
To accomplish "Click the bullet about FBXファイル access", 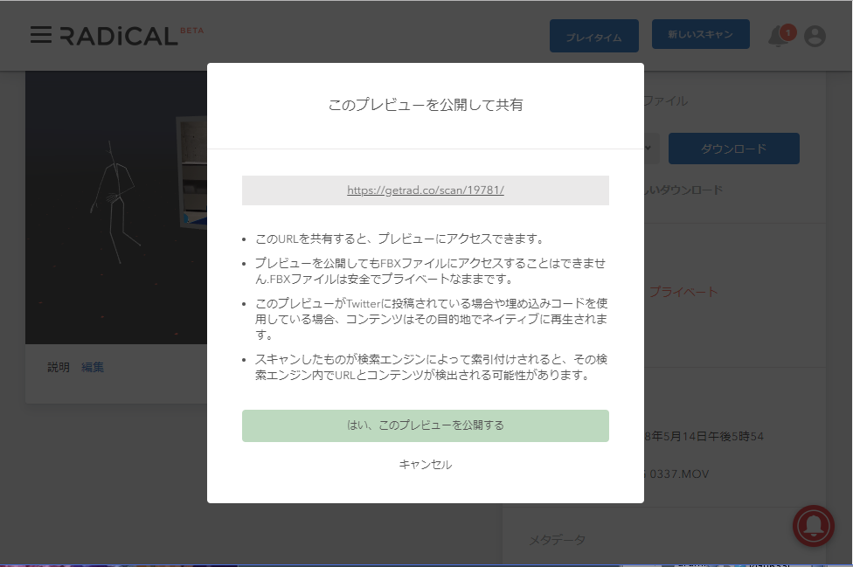I will (x=430, y=271).
